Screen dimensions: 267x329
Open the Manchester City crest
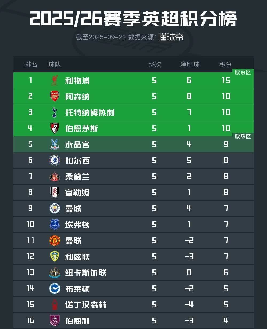point(54,209)
